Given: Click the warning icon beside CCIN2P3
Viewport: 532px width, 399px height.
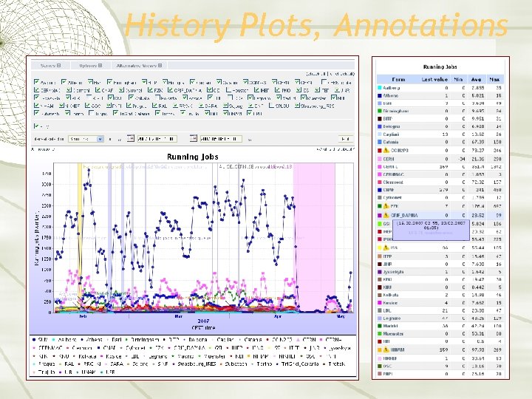Looking at the screenshot, I should (x=386, y=150).
